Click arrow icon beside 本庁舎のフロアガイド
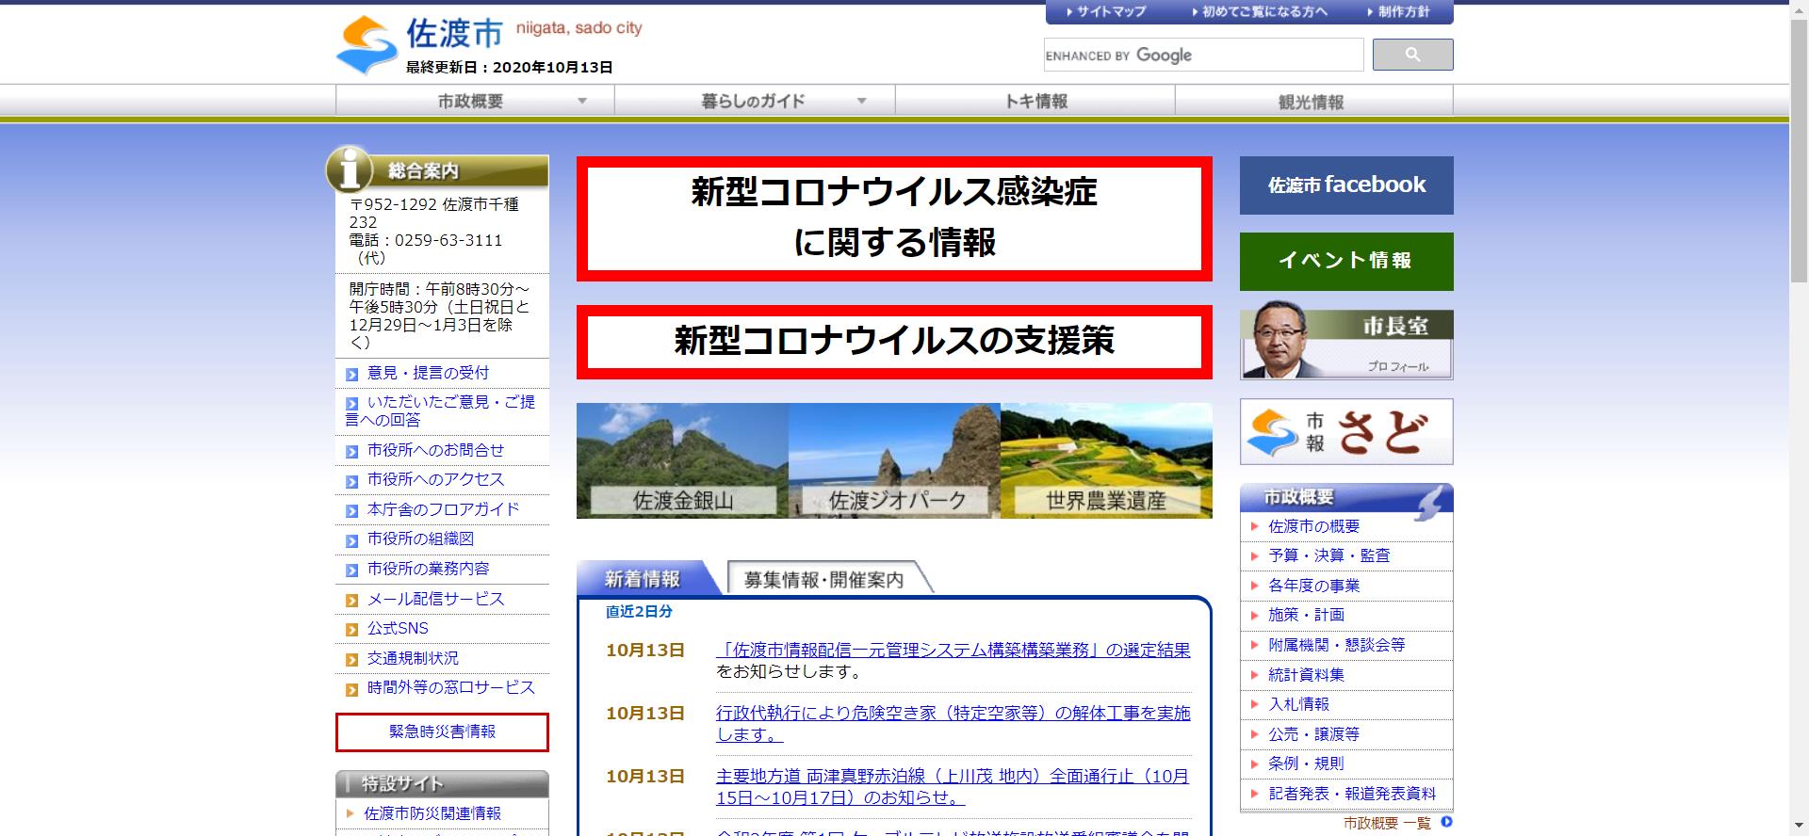Screen dimensions: 1809x836 coord(352,511)
